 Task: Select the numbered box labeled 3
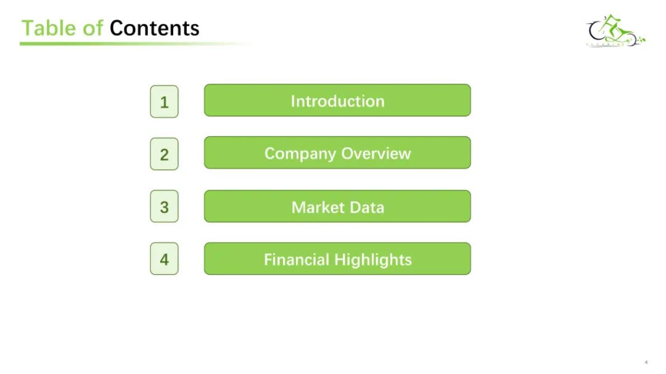tap(164, 206)
